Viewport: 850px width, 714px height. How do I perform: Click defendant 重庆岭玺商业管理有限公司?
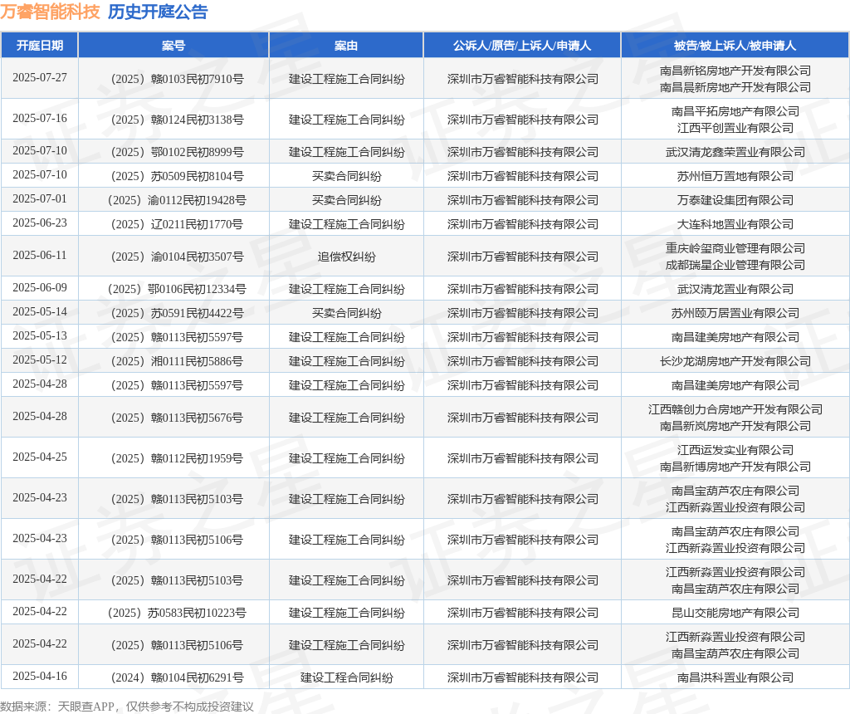[735, 249]
